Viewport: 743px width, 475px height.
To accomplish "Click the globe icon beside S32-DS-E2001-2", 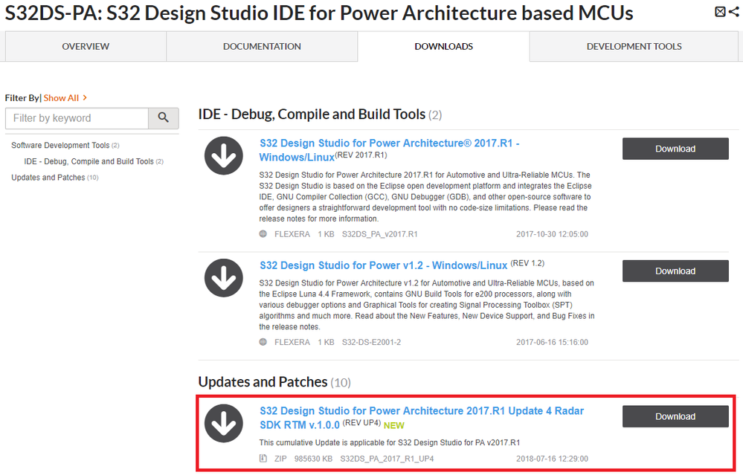I will pos(263,343).
